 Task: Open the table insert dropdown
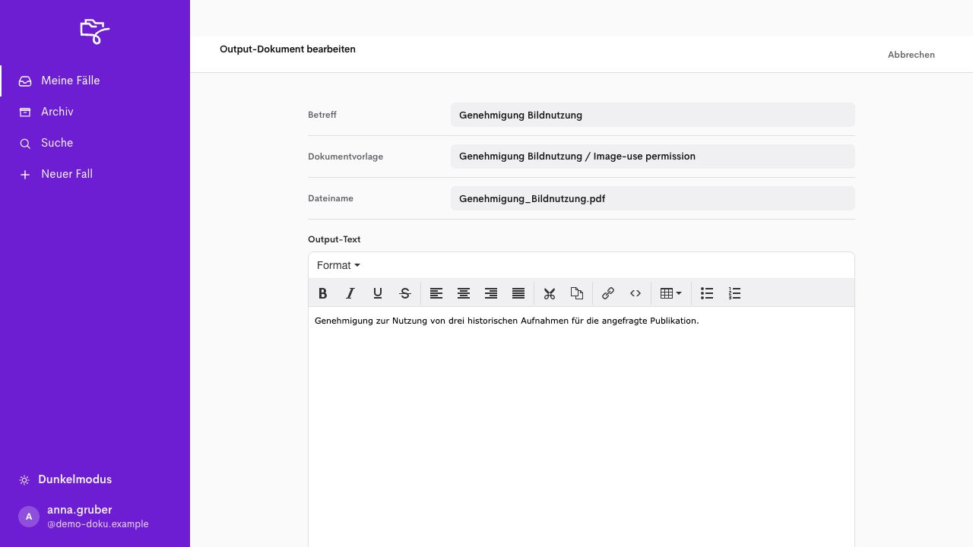[670, 293]
